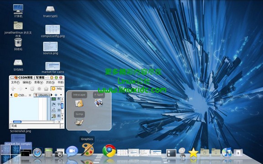Go to Firefox home page

tap(46, 89)
